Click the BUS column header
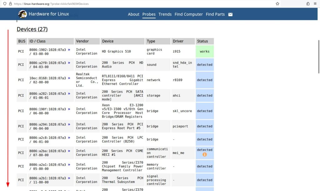Image resolution: width=320 pixels, height=191 pixels. [22, 41]
